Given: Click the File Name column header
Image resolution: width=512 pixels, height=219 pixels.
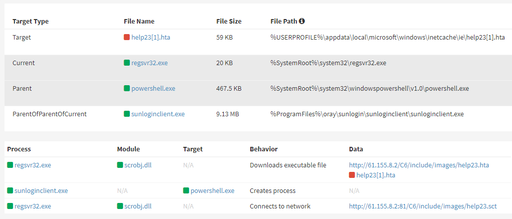Looking at the screenshot, I should pos(139,22).
